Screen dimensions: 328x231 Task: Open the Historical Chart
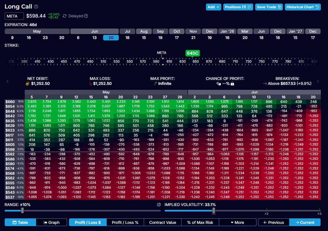[302, 7]
